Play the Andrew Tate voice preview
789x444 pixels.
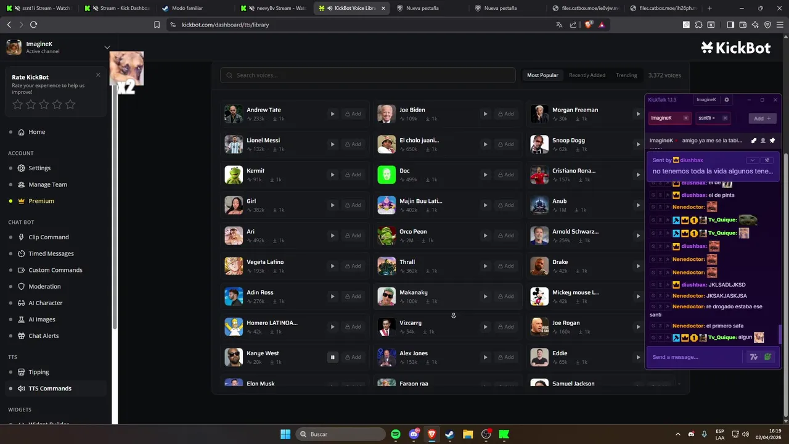332,113
